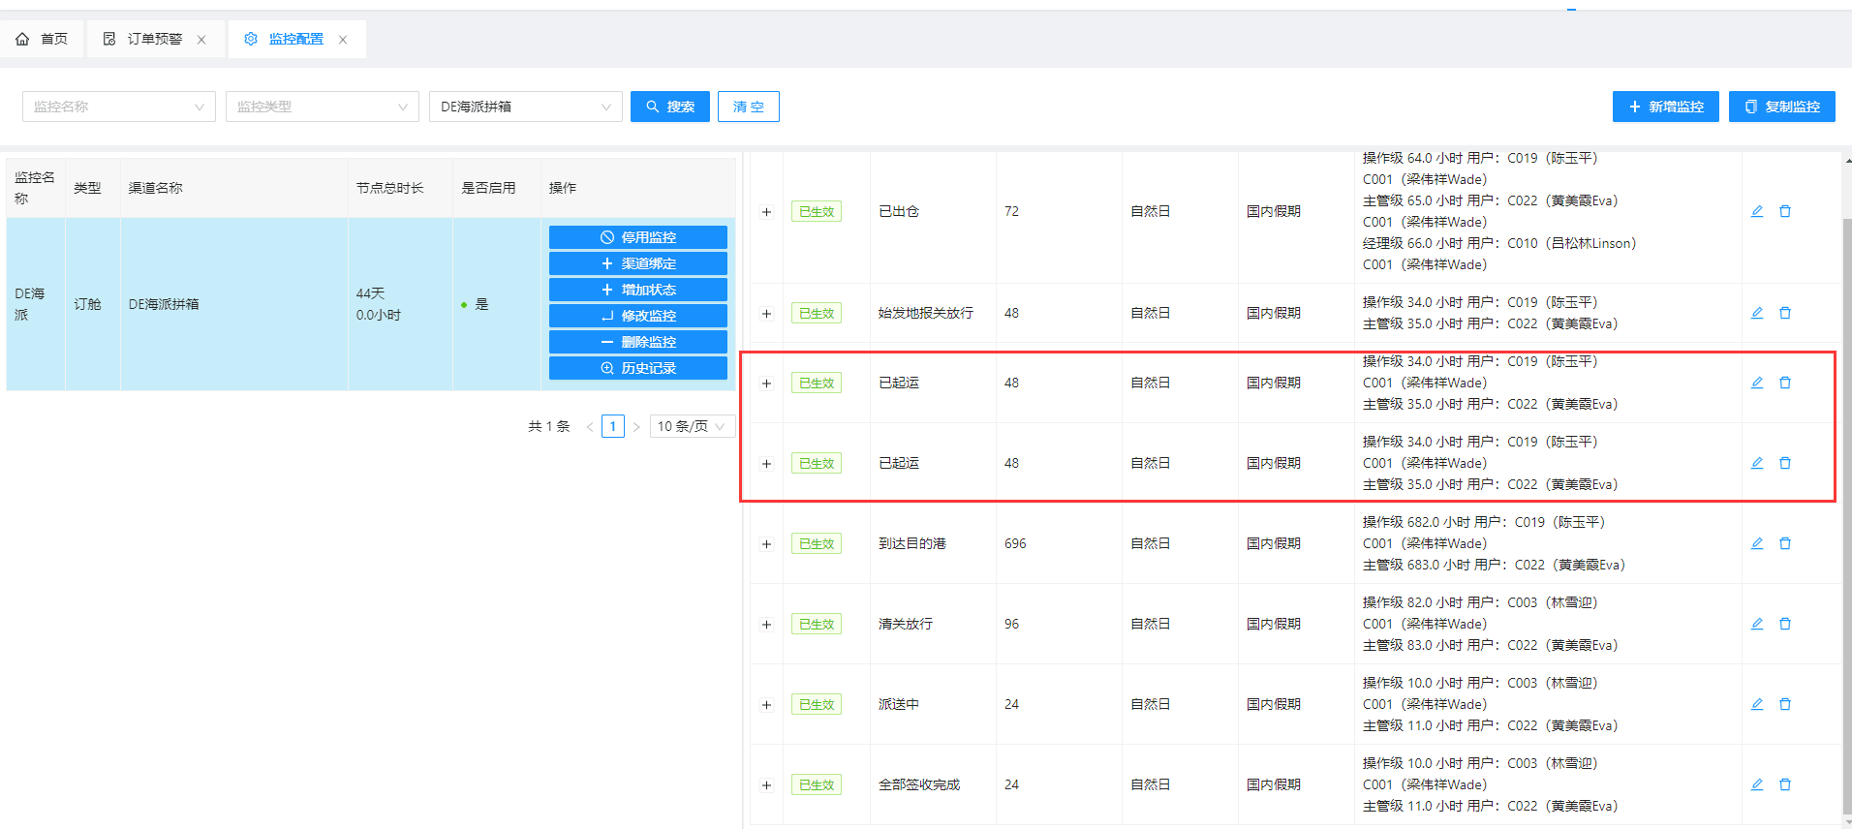Click edit icon for 派送中 row
The height and width of the screenshot is (829, 1852).
[x=1756, y=704]
